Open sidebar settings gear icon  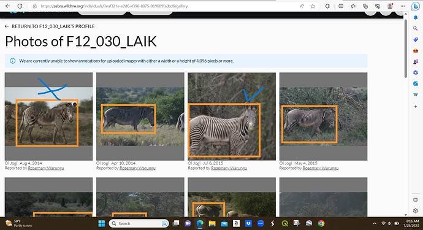(x=416, y=210)
